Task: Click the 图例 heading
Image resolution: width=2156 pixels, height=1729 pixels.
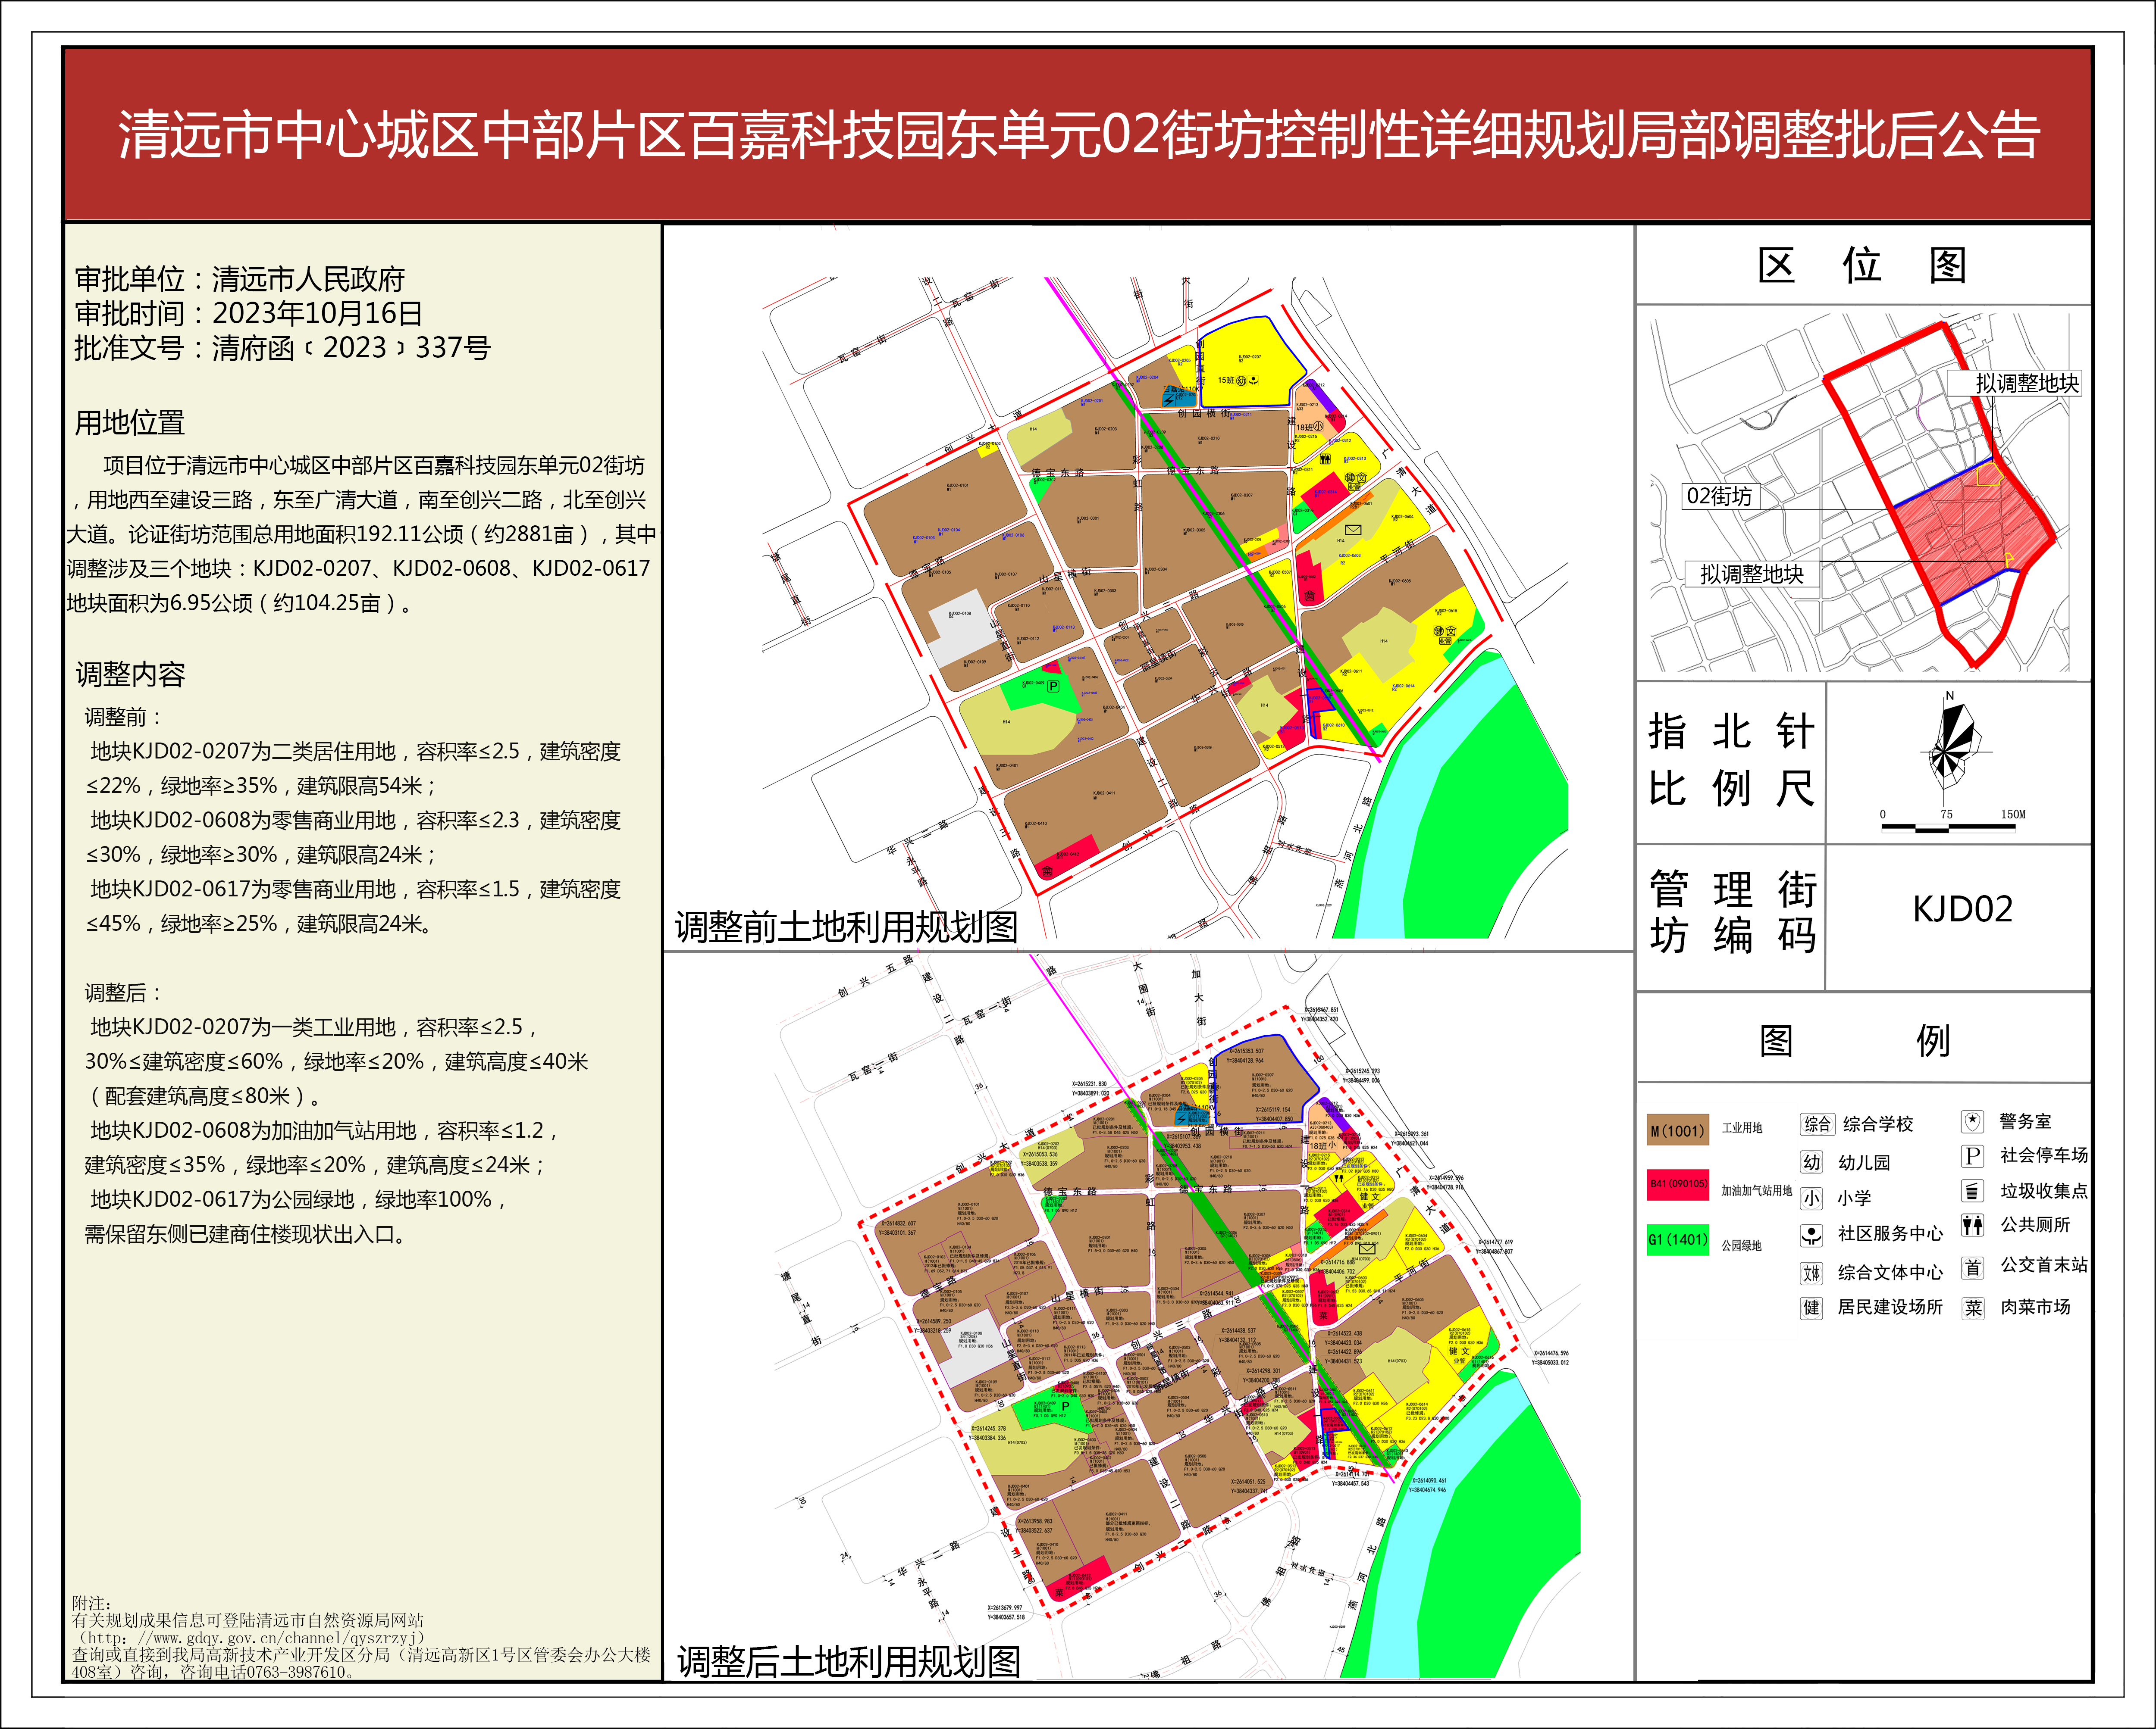Action: pyautogui.click(x=1854, y=1040)
